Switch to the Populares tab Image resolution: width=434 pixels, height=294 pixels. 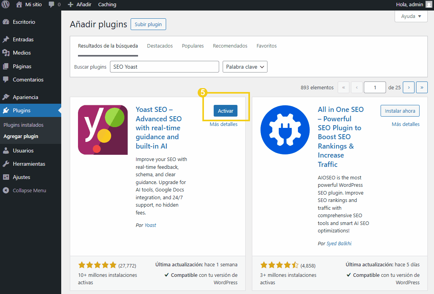pyautogui.click(x=193, y=46)
